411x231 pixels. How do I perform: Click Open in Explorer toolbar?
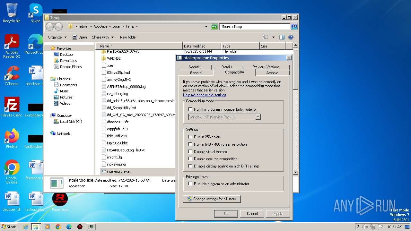(80, 37)
